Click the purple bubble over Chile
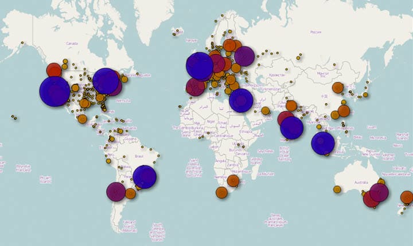This screenshot has height=246, width=413. pyautogui.click(x=116, y=192)
